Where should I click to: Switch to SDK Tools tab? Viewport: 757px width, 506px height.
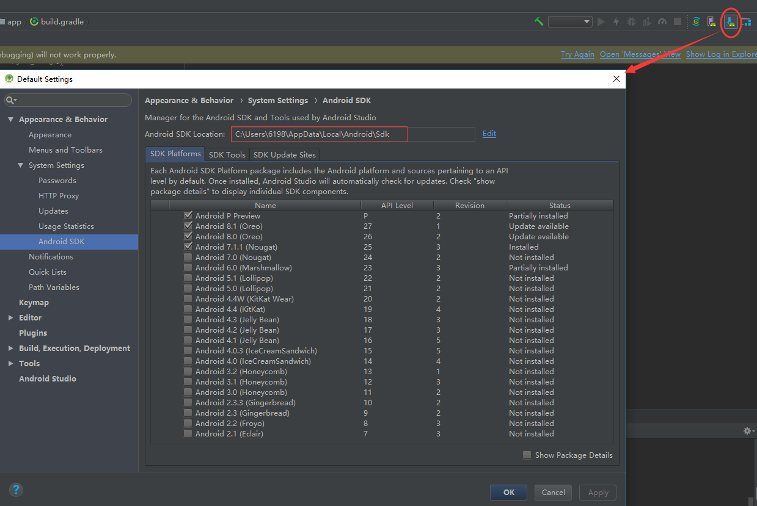[227, 154]
